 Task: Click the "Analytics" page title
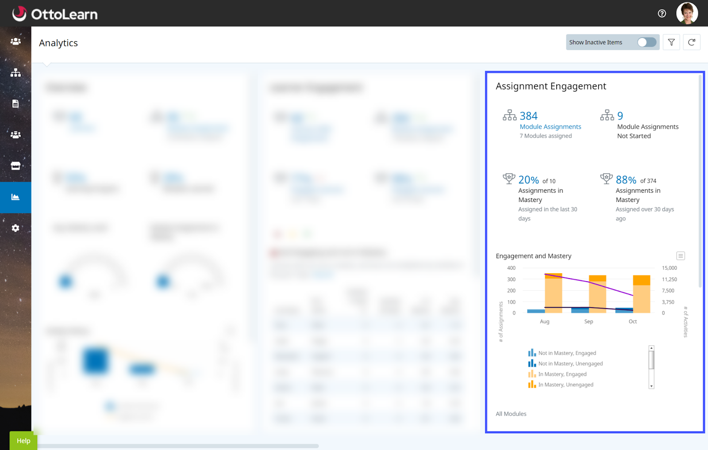[x=58, y=43]
